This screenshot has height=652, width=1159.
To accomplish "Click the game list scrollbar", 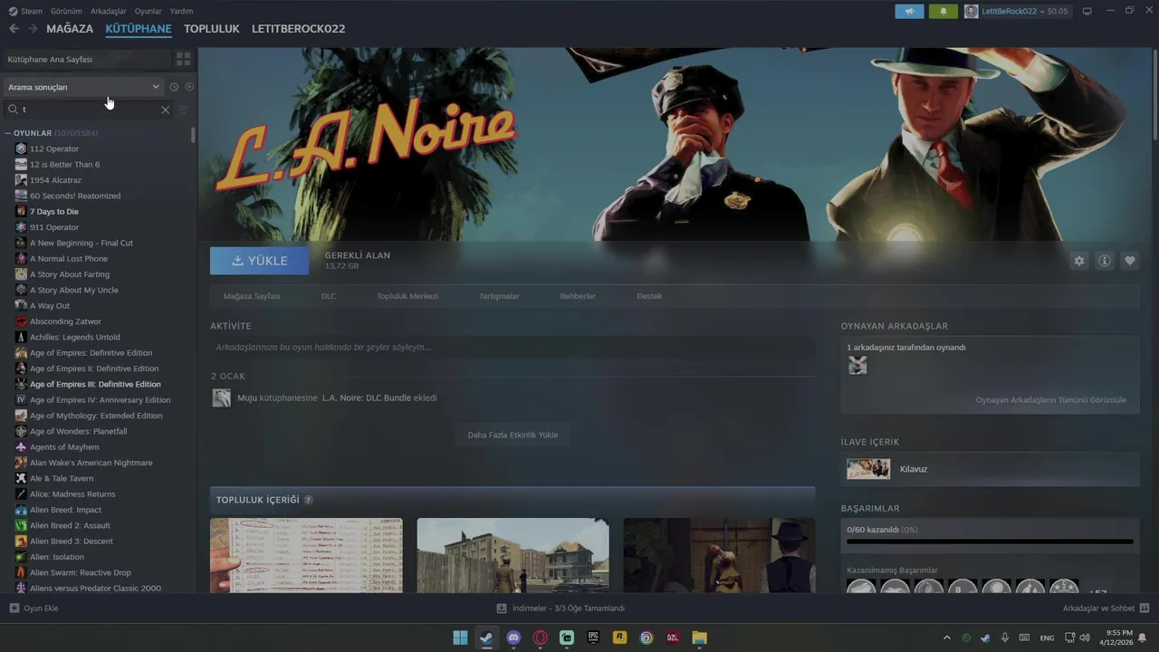I will pos(193,135).
